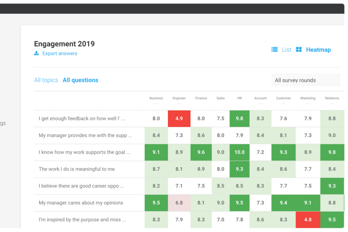
Task: Select the Heatmap view label
Action: (x=318, y=50)
